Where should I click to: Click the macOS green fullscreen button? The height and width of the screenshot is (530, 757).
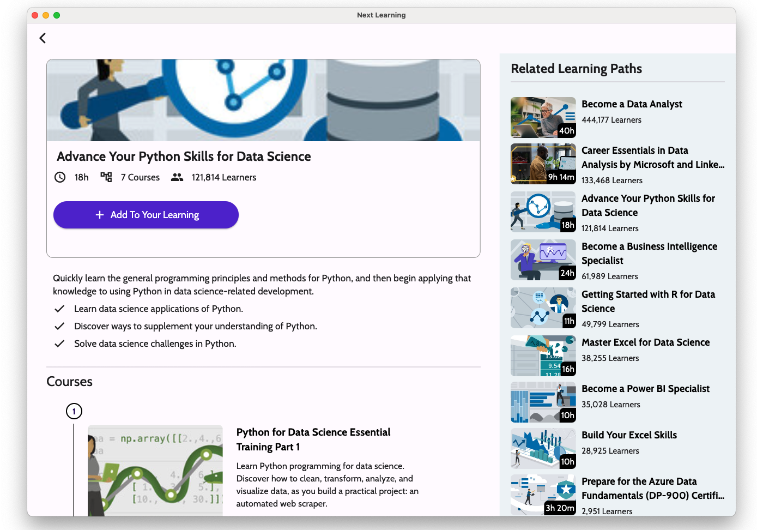point(57,15)
